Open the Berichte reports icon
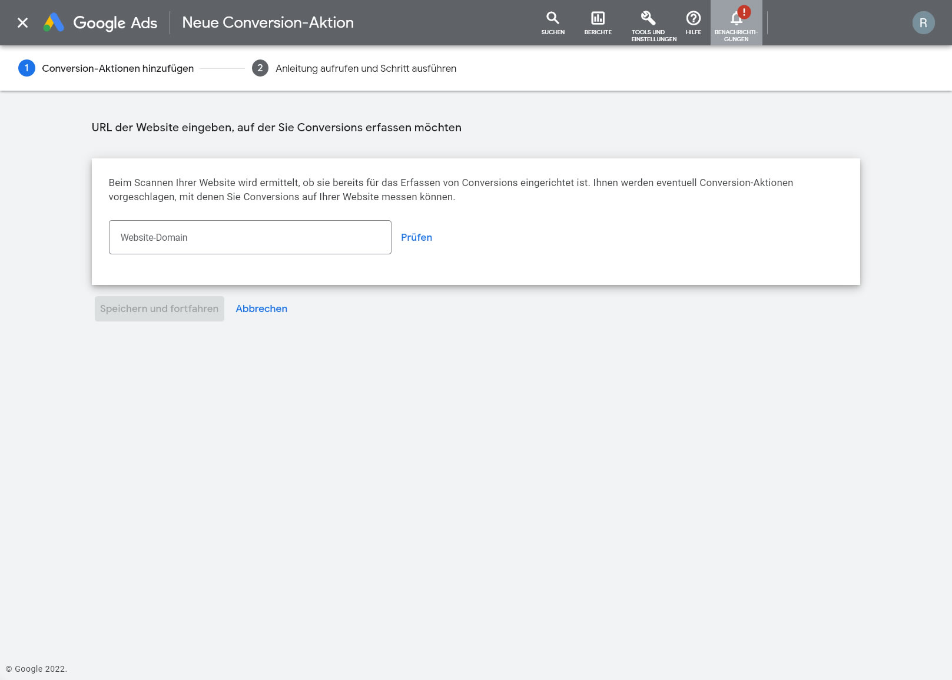 point(598,19)
